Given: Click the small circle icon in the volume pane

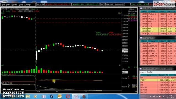Looking at the screenshot, I should point(120,65).
